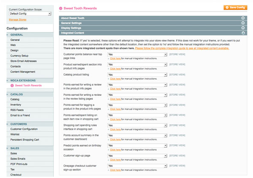This screenshot has width=253, height=178.
Task: Open dropdown for Shopping cart spending rules interface
Action: [137, 125]
